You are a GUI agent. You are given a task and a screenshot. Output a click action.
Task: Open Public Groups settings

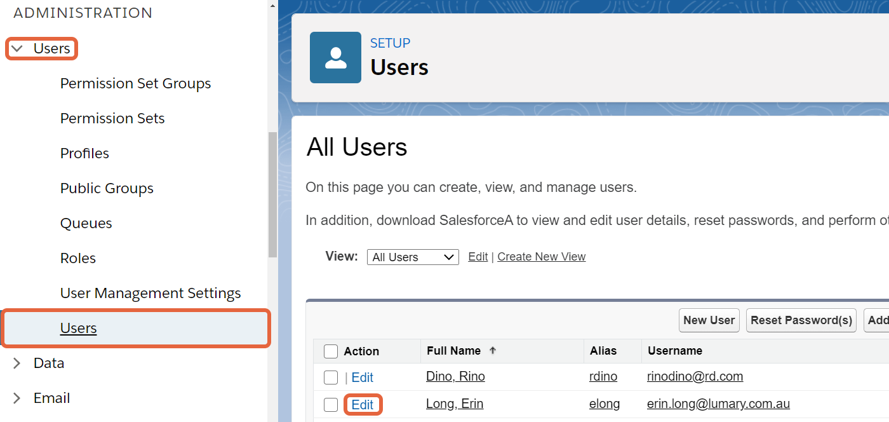point(107,188)
